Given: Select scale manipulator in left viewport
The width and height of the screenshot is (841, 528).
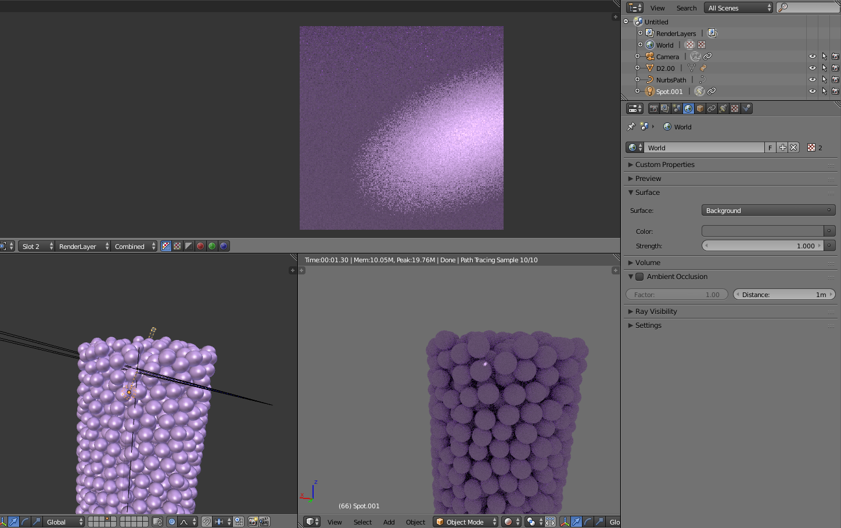Looking at the screenshot, I should [x=37, y=522].
